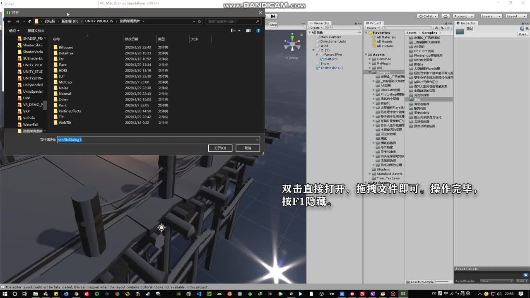Click the Project search by type icon
Viewport: 530px width, 298px height.
tap(437, 28)
